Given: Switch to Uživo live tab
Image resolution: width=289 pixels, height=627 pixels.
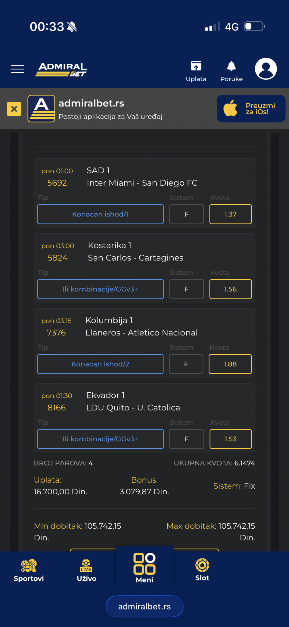Looking at the screenshot, I should (x=86, y=570).
